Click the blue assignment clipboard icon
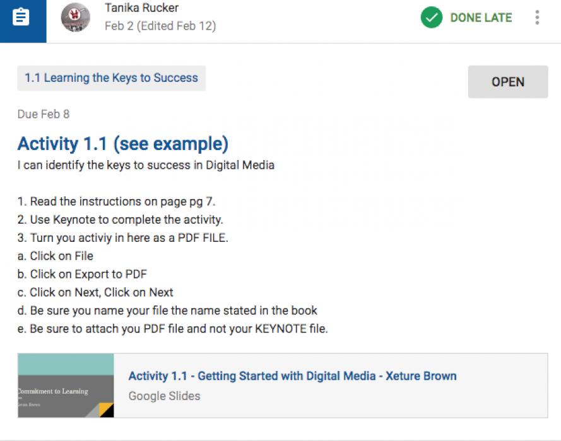561x441 pixels. point(21,18)
